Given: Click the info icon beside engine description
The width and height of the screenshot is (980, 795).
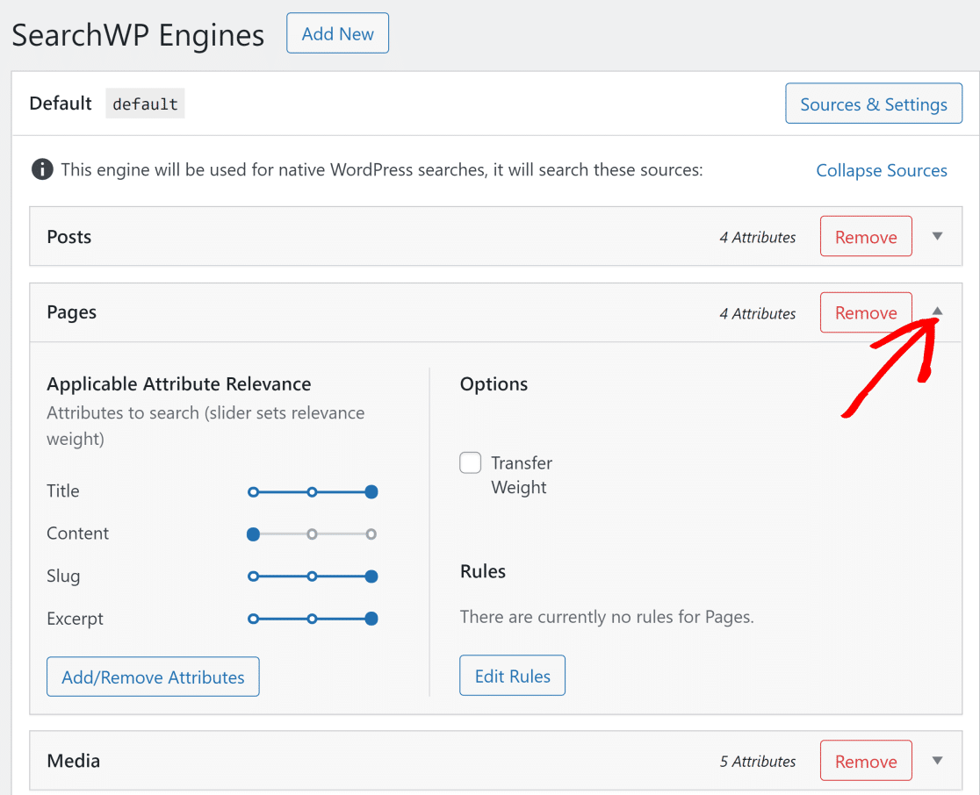Looking at the screenshot, I should (x=42, y=169).
